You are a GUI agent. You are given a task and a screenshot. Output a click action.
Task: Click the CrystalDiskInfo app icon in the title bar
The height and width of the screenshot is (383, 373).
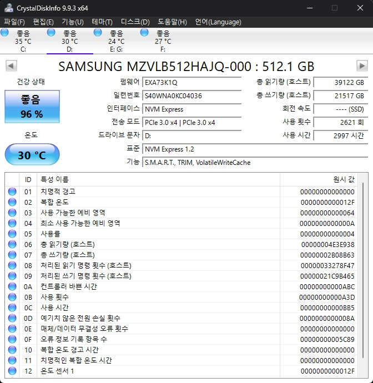tap(8, 8)
